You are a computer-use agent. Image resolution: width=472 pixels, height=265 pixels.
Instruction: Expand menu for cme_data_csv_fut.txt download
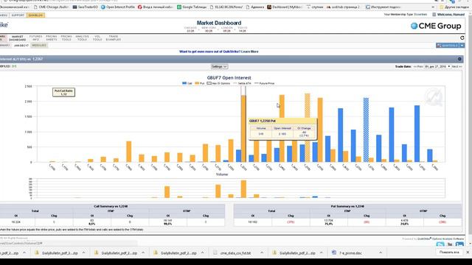(x=262, y=252)
